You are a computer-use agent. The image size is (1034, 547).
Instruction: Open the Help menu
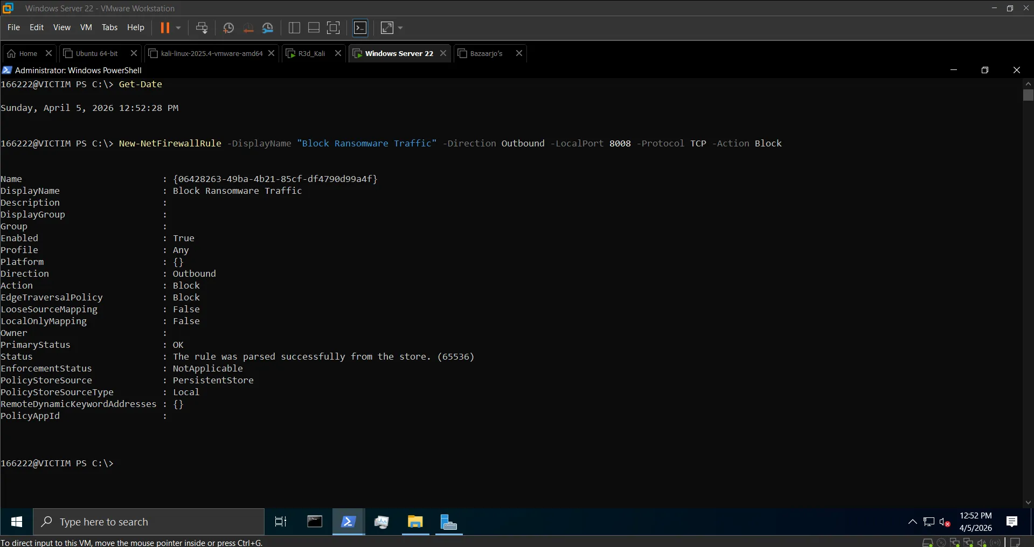(136, 27)
